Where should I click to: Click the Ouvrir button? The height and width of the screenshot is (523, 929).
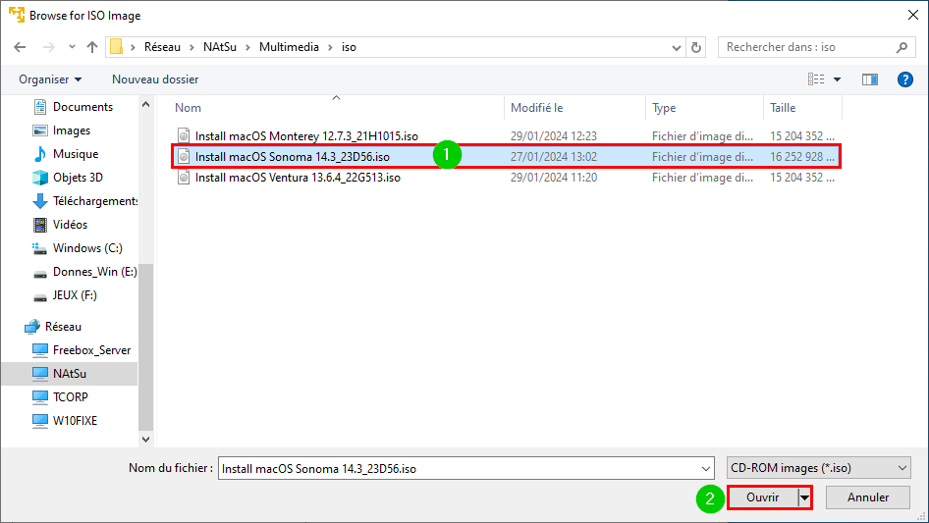pos(762,497)
